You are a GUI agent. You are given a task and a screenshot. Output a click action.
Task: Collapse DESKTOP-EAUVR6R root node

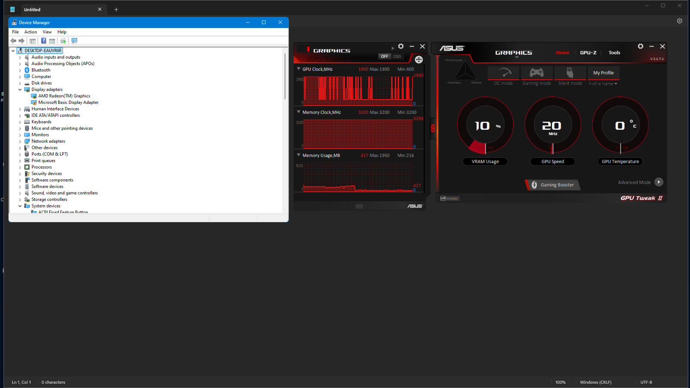click(x=13, y=51)
